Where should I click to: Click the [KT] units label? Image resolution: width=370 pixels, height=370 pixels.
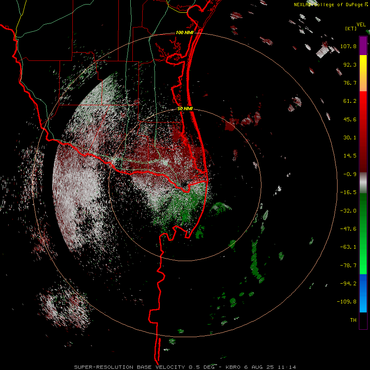click(x=351, y=28)
